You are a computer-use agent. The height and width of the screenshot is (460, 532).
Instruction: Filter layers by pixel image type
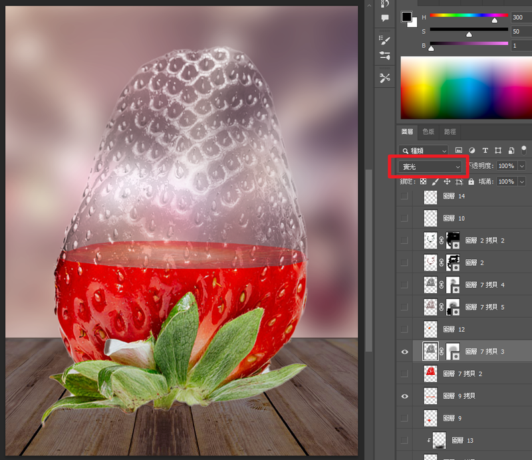(459, 151)
